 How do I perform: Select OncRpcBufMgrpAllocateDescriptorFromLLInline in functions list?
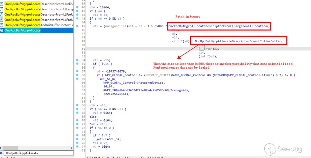[39, 4]
